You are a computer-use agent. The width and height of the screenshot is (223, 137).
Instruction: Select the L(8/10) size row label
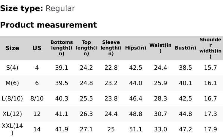click(12, 98)
